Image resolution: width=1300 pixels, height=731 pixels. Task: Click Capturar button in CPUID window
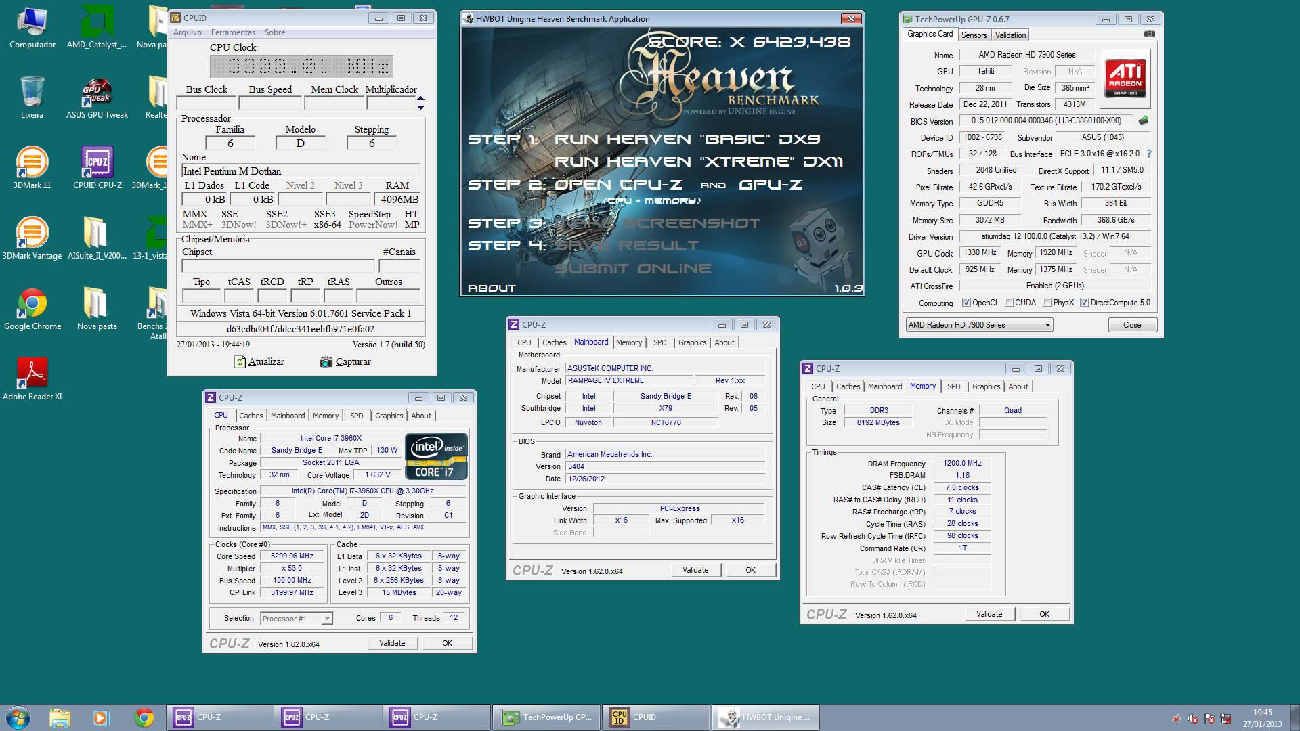point(345,362)
